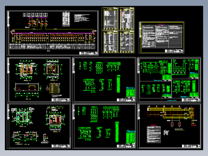This screenshot has width=208, height=156.
Task: Click the tall green terminal strip in the bottom-center sheet
Action: [117, 132]
